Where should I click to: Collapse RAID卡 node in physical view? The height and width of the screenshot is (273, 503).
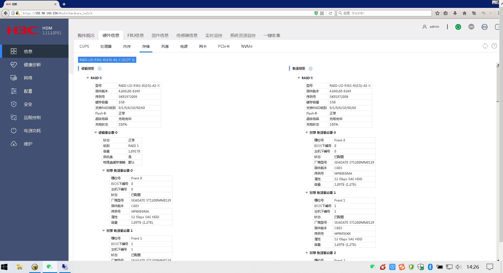coord(299,78)
